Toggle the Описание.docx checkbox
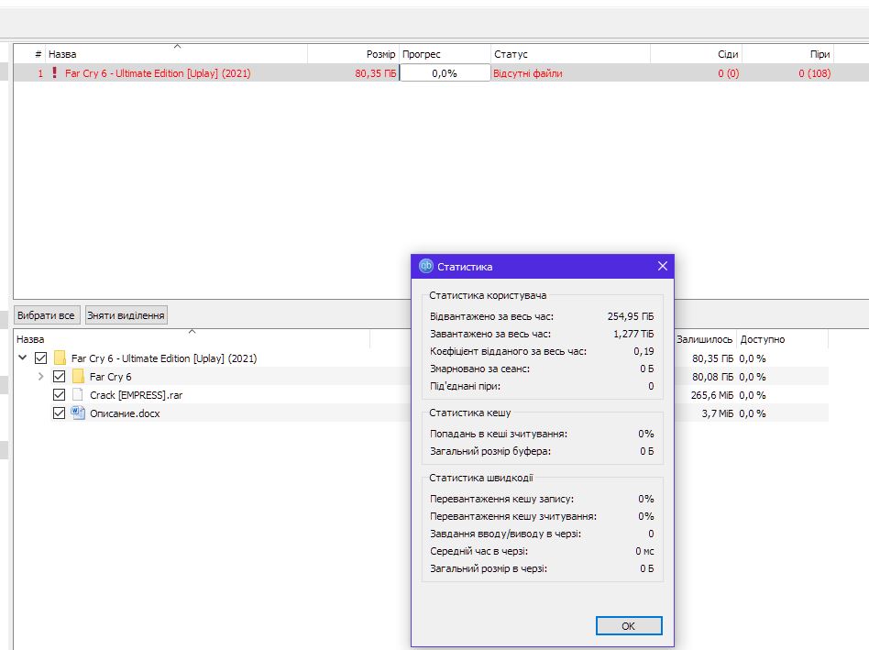Image resolution: width=869 pixels, height=650 pixels. [60, 413]
